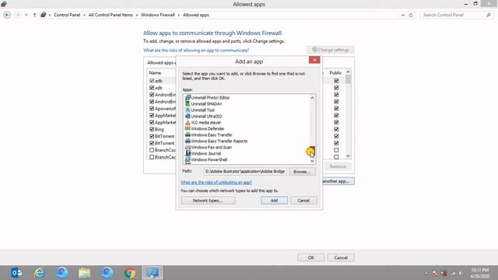Image resolution: width=498 pixels, height=280 pixels.
Task: Pick the Windows PowerShell icon in Apps list
Action: (188, 159)
